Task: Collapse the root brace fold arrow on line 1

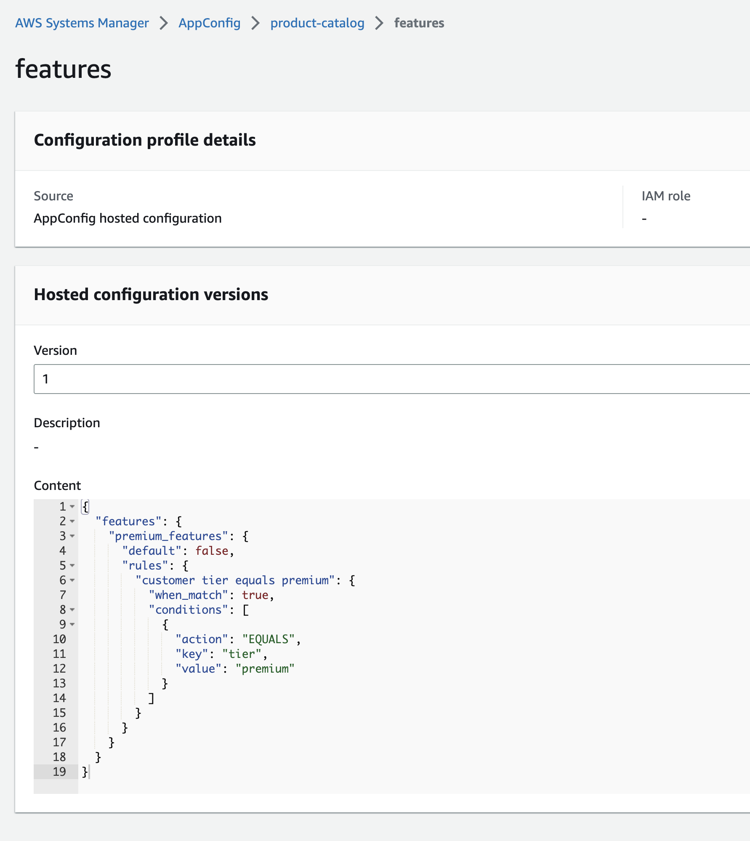Action: point(72,506)
